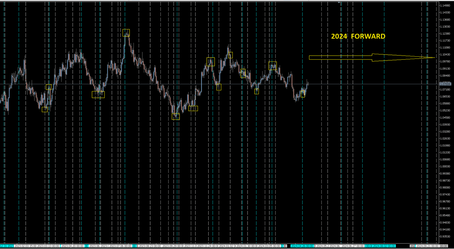Select the 2023.08.23 00:00 time label
Screen dimensions: 454x249
150,246
